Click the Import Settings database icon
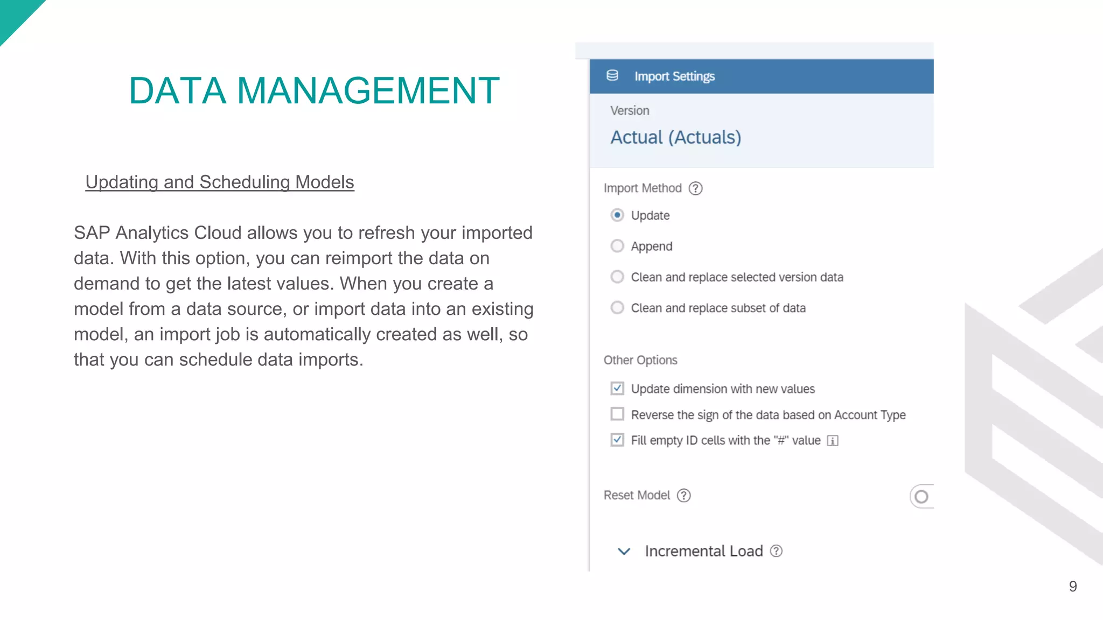 612,75
